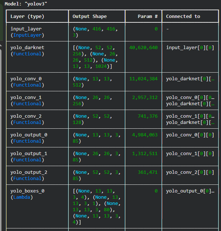Select output shape (None, 26, 26, 3, 85)
This screenshot has height=231, width=221.
click(97, 157)
